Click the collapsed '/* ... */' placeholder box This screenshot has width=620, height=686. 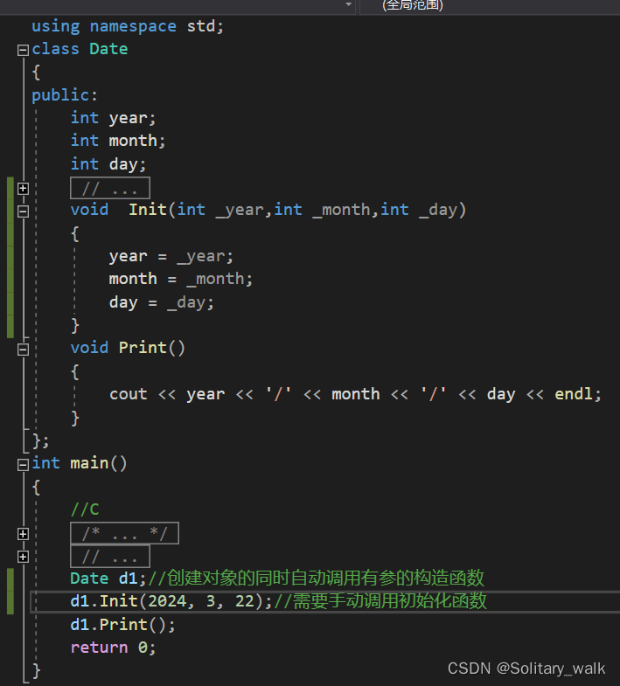(124, 533)
